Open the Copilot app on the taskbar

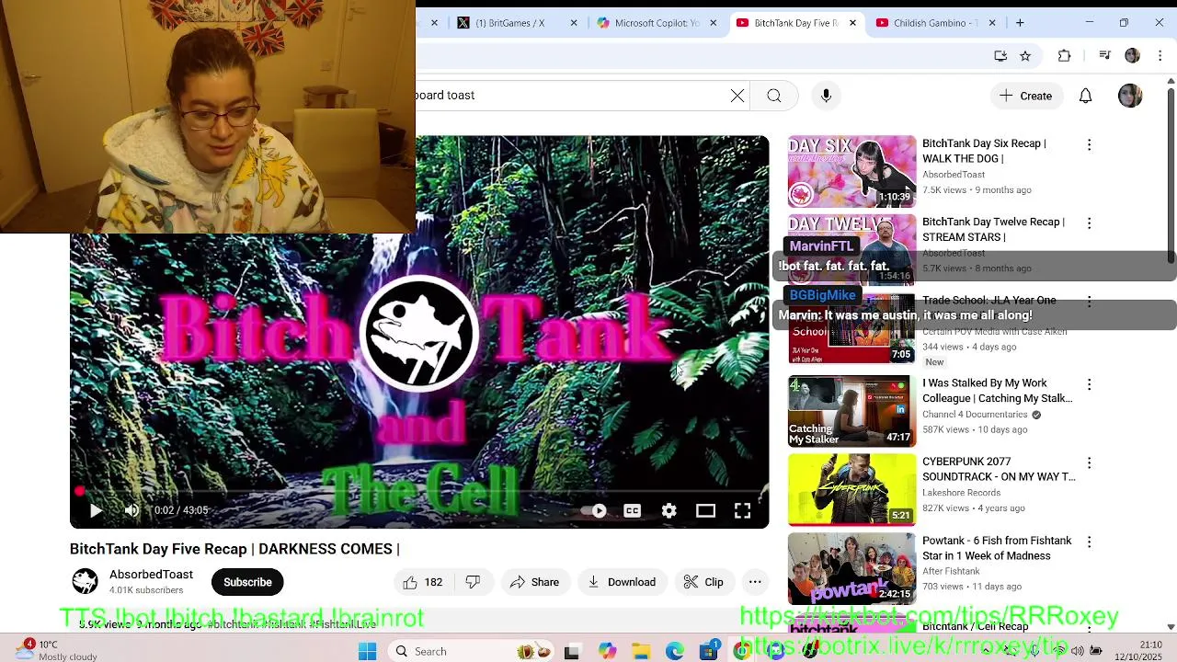[607, 651]
